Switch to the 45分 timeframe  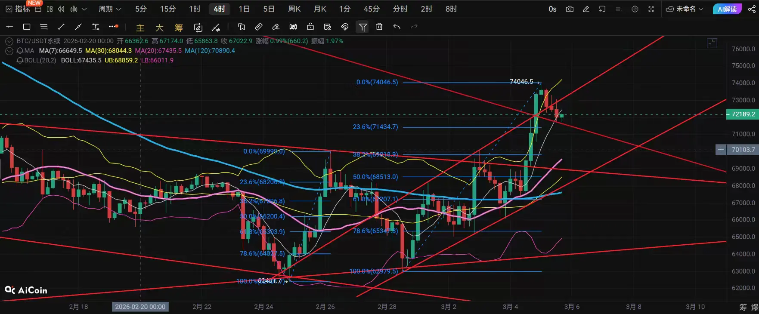tap(372, 9)
